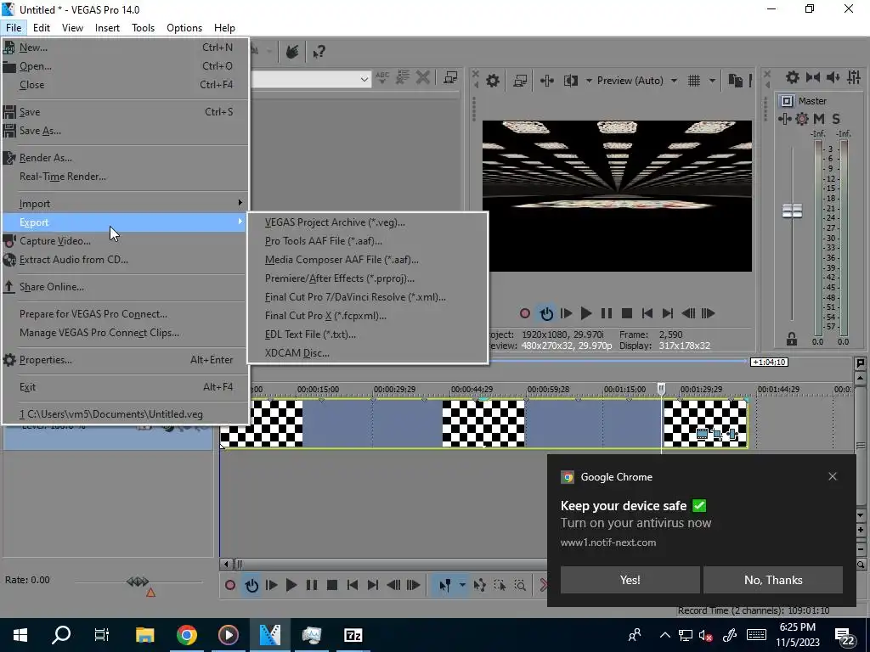The image size is (870, 652).
Task: Click the preset list options icon
Action: [x=402, y=77]
